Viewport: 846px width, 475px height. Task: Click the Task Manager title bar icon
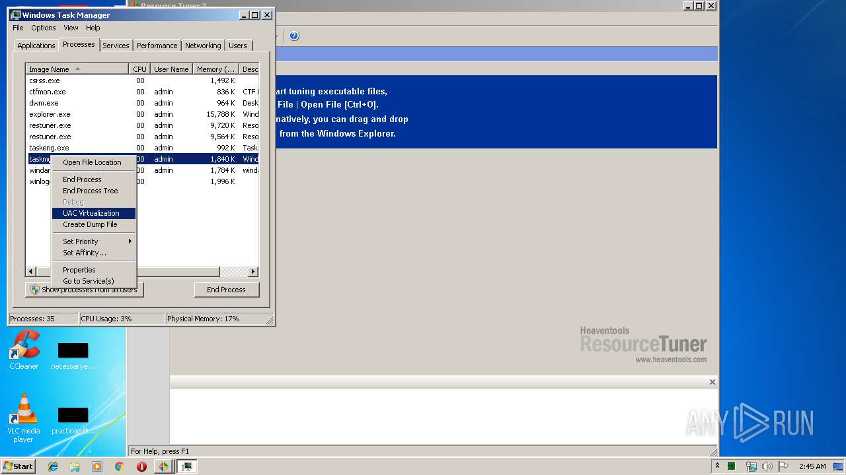click(x=16, y=15)
